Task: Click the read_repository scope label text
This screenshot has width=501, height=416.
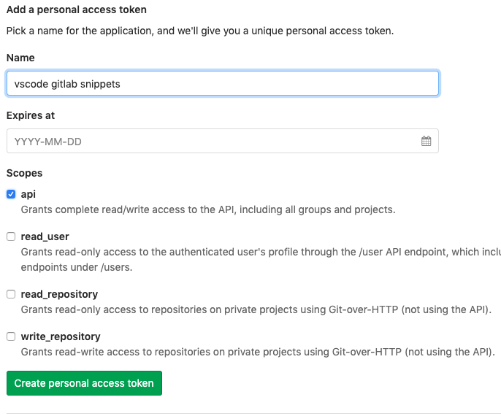Action: point(59,294)
